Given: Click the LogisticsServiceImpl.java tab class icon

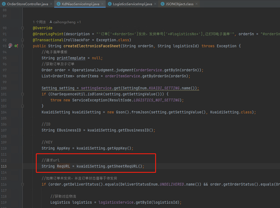Looking at the screenshot, I should [x=110, y=4].
